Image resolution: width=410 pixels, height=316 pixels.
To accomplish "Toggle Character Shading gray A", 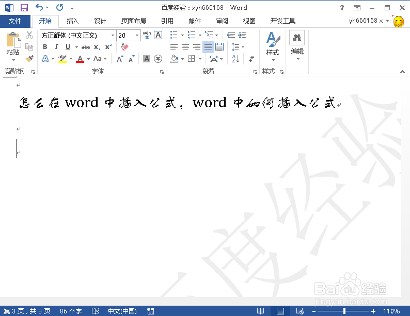I will 147,59.
